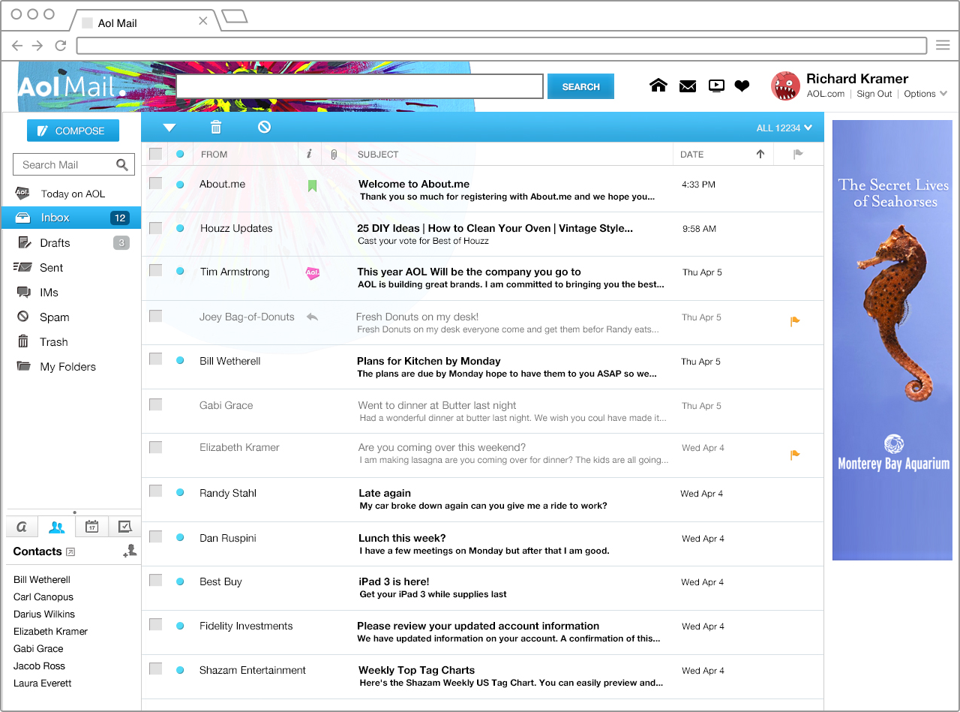Screen dimensions: 960x712
Task: Mark as spam with the blocked-circle toolbar icon
Action: click(x=264, y=127)
